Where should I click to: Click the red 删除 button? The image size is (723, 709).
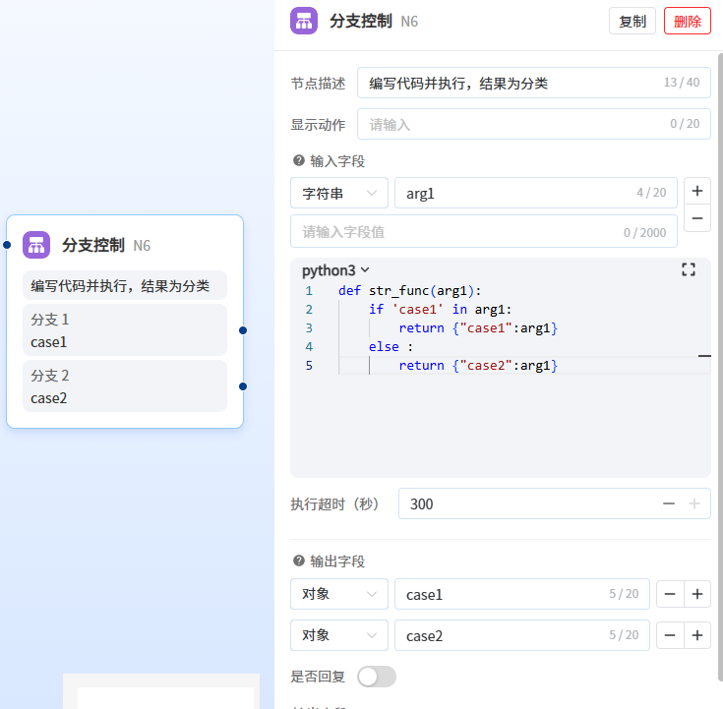coord(687,21)
